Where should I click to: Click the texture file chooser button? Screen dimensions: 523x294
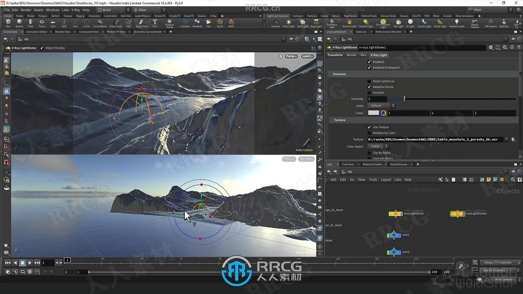[513, 140]
